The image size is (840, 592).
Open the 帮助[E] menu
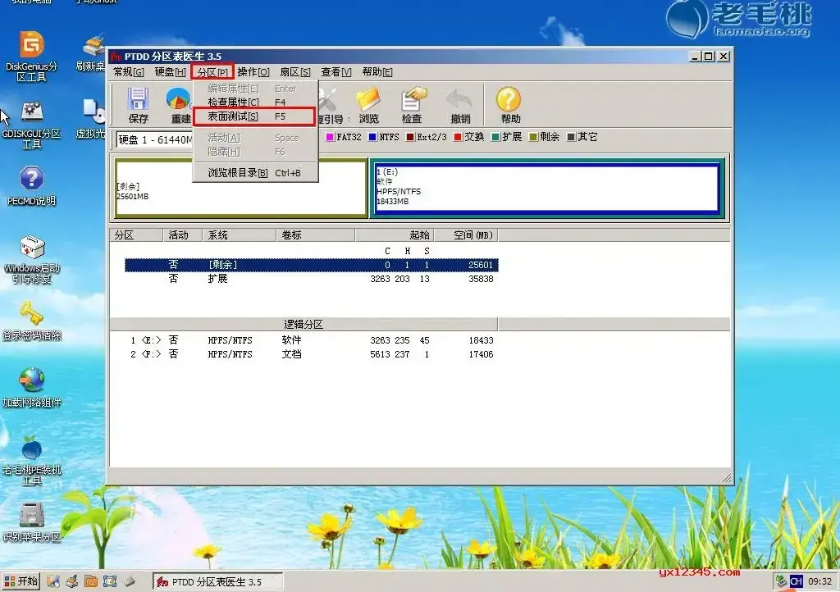[377, 71]
